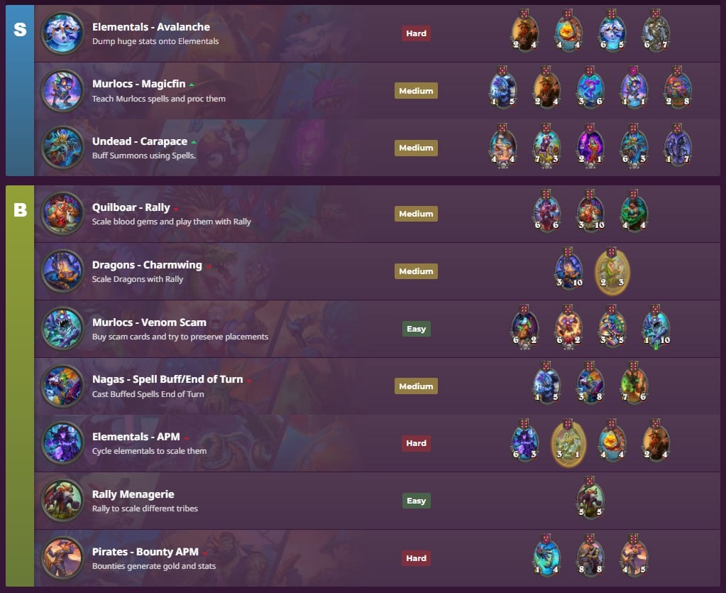This screenshot has width=726, height=593.
Task: Click the Murlocs - Magicfin round portrait
Action: (x=62, y=91)
